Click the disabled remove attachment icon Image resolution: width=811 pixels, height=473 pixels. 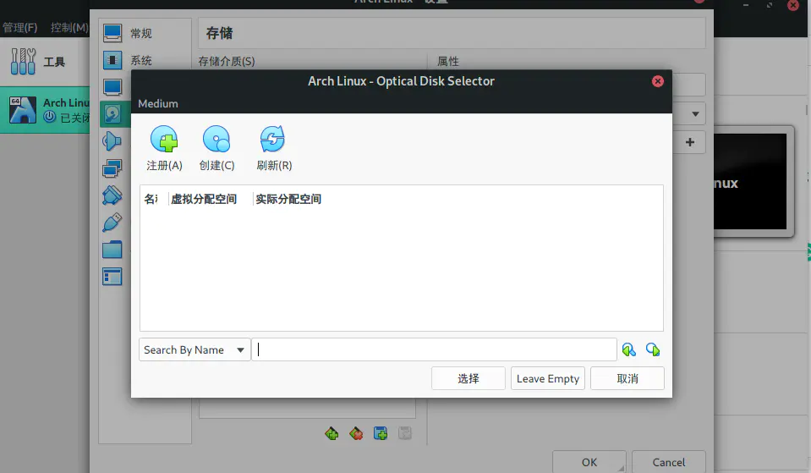(x=405, y=433)
